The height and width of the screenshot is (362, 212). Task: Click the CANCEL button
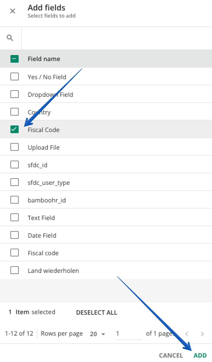coord(171,355)
